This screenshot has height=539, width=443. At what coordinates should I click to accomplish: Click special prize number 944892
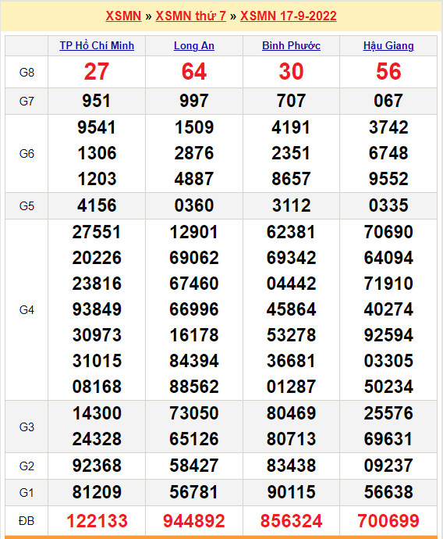(x=194, y=521)
